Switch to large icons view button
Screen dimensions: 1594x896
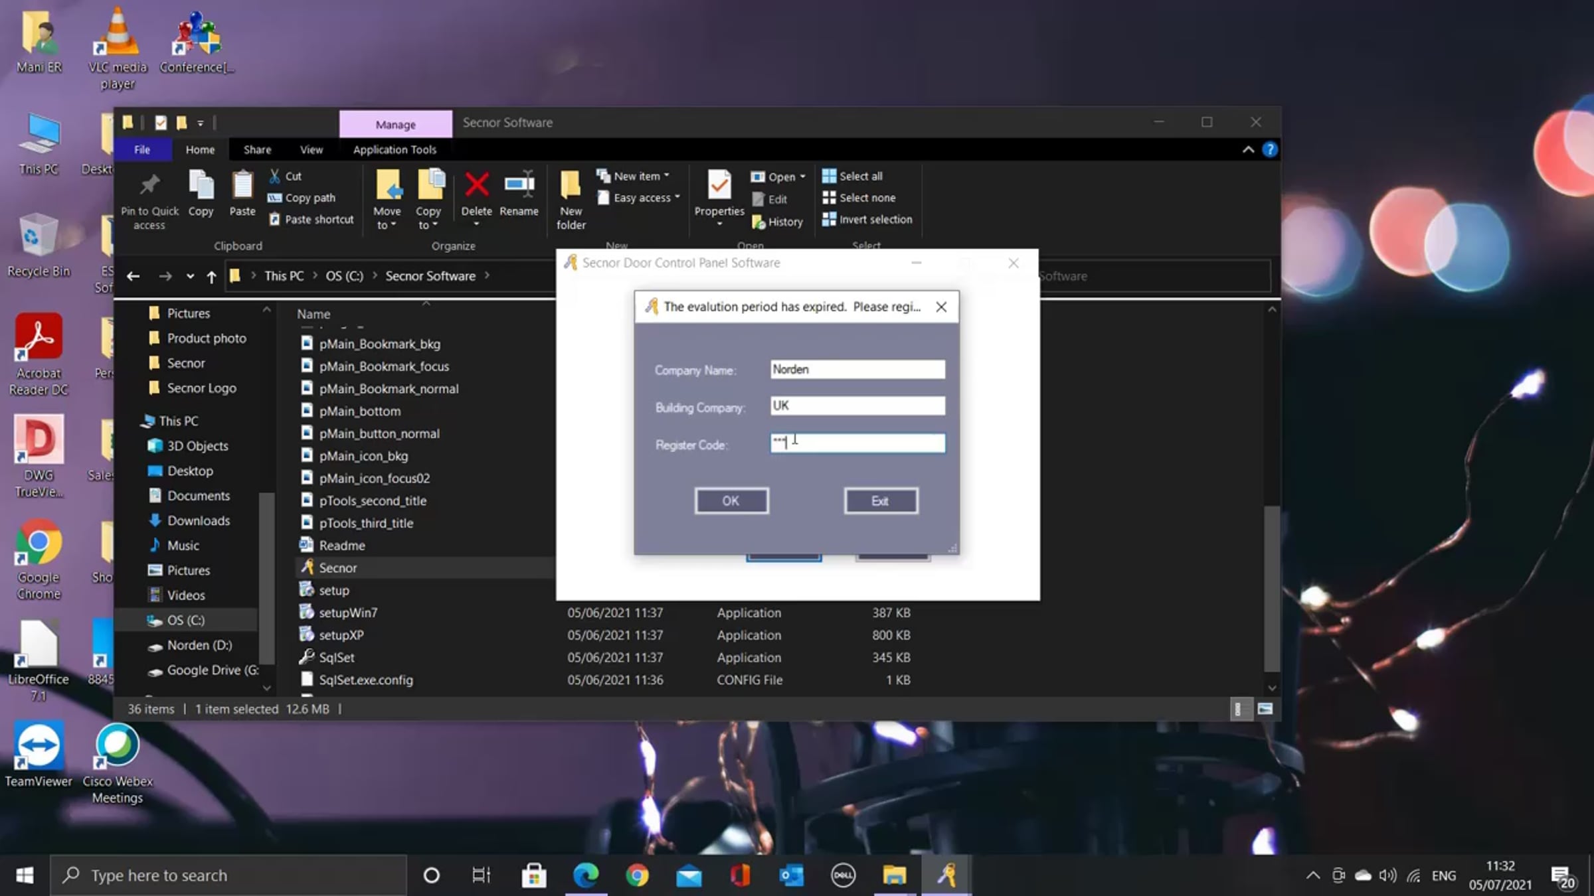pos(1265,709)
